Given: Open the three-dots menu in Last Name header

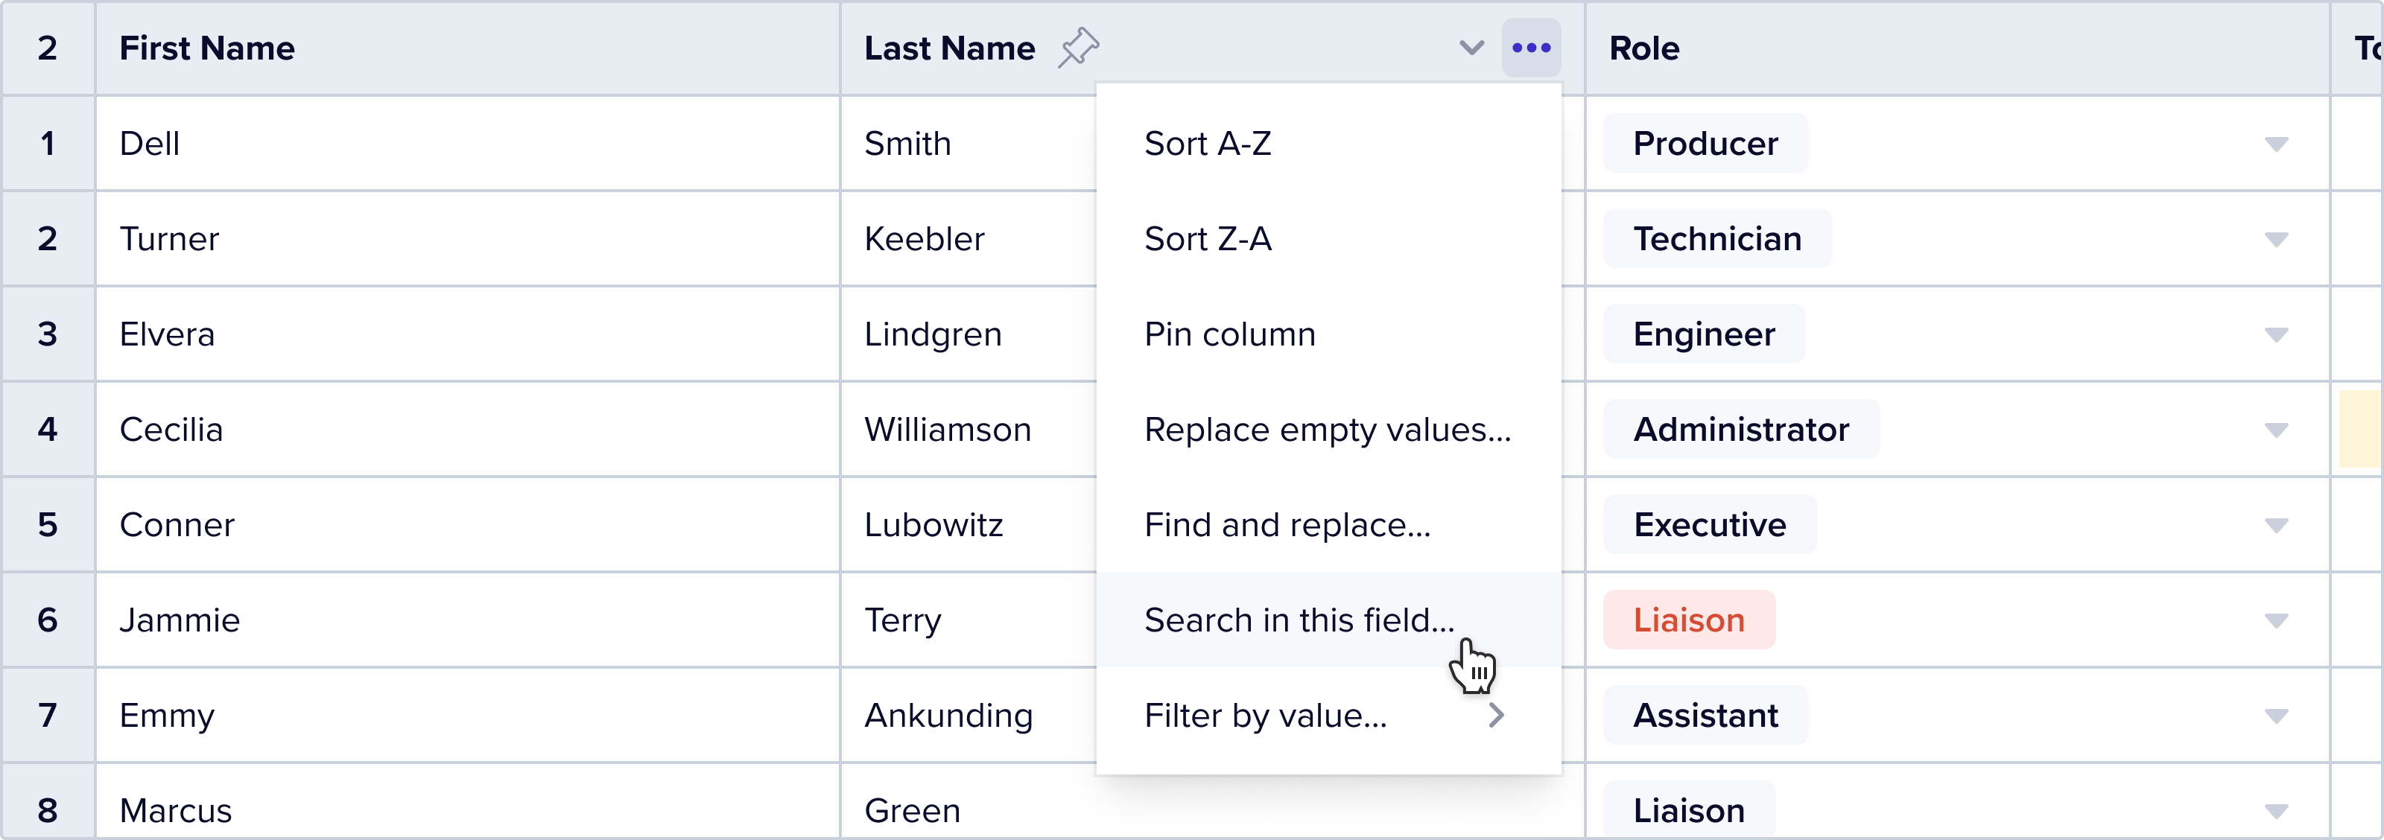Looking at the screenshot, I should click(1531, 47).
